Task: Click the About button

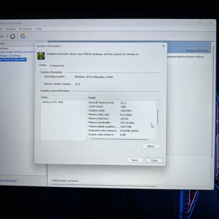Action: point(151,146)
